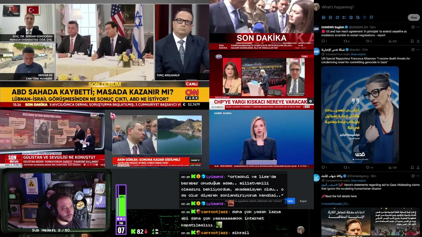
Task: Open @qudsn profile avatar
Action: click(x=316, y=51)
